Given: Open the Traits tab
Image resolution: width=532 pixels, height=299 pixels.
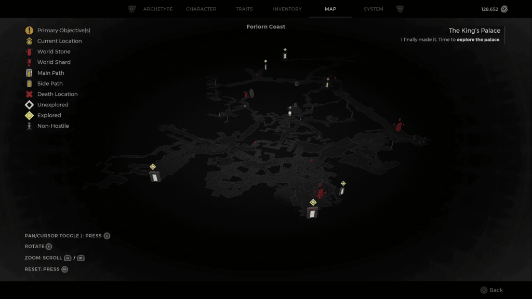Looking at the screenshot, I should click(x=245, y=9).
